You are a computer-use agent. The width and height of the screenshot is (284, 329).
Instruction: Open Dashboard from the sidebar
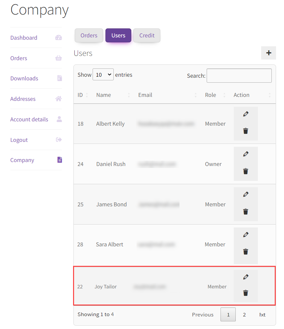point(24,38)
